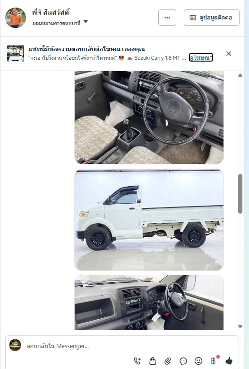Click the customer profile picture

[x=16, y=18]
